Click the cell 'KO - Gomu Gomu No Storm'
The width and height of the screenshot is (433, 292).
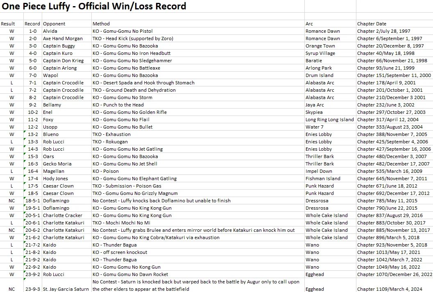click(x=198, y=97)
